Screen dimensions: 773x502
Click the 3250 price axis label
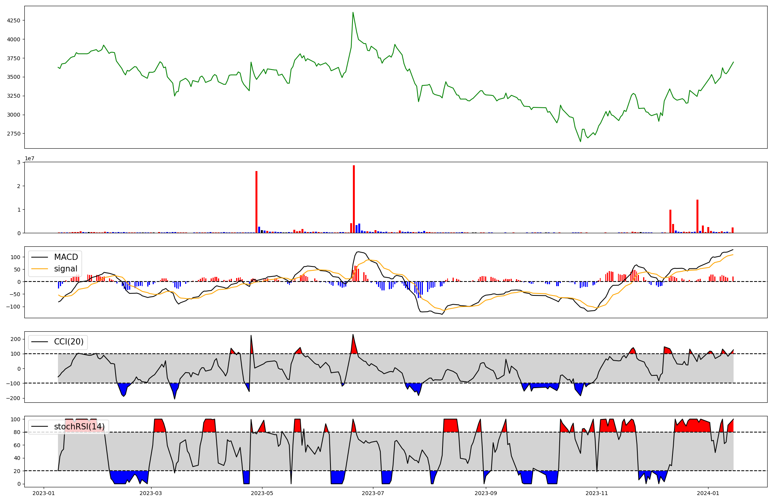point(14,96)
